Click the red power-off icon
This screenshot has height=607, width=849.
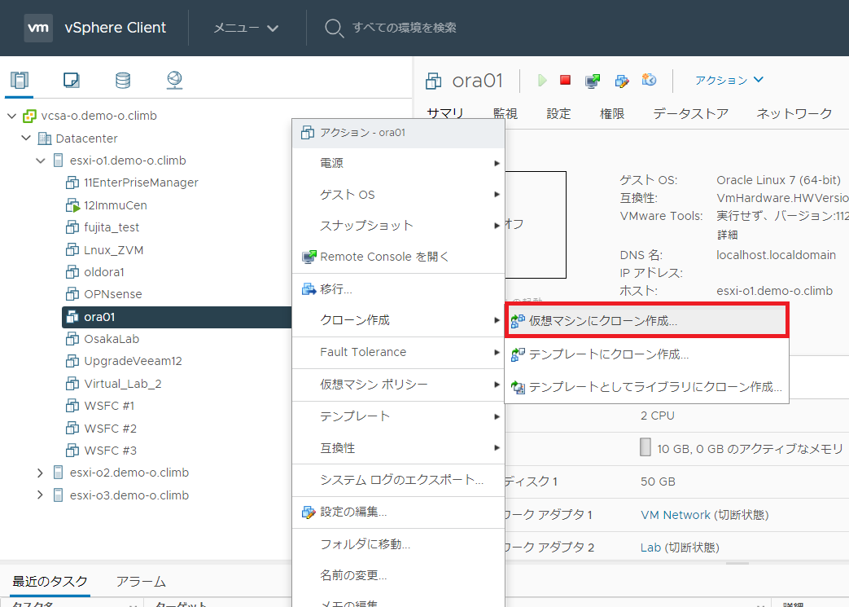pos(565,80)
